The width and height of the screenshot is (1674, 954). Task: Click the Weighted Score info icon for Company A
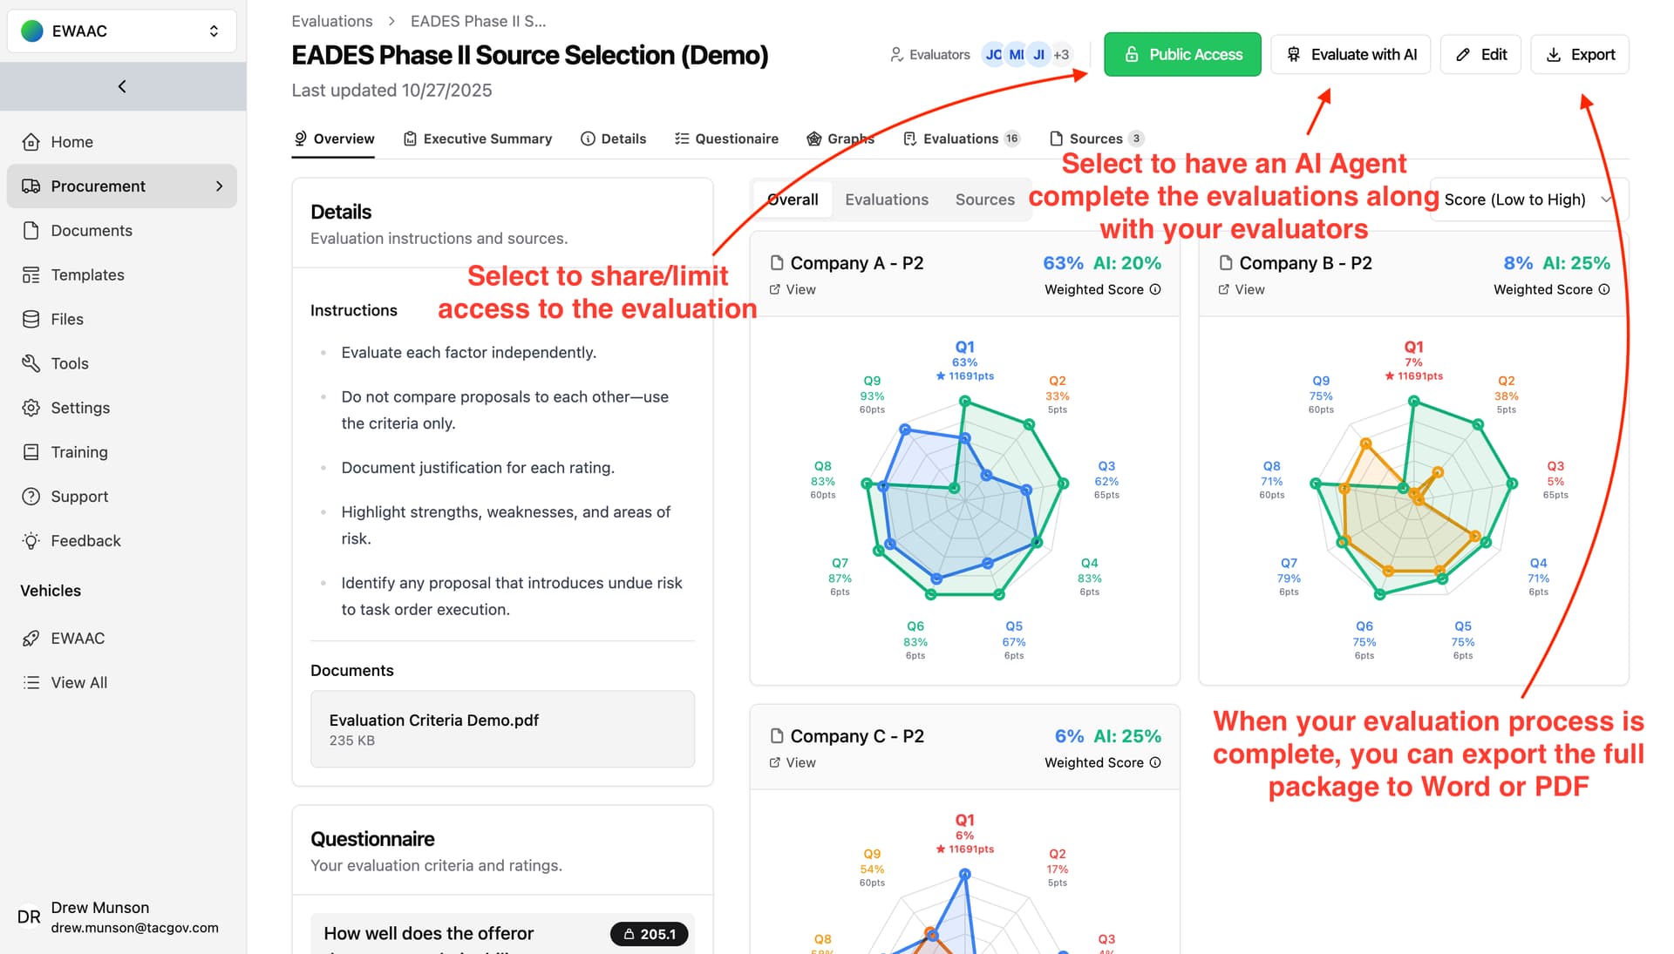tap(1155, 289)
